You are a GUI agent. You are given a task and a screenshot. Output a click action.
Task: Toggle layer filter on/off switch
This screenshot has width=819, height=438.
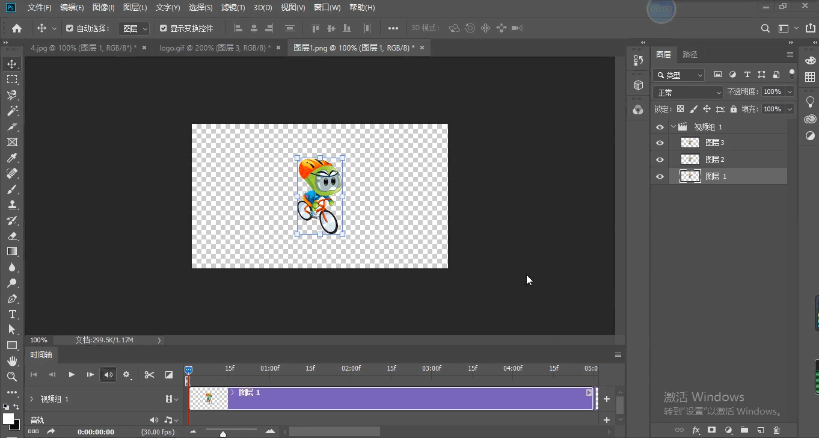click(x=792, y=75)
